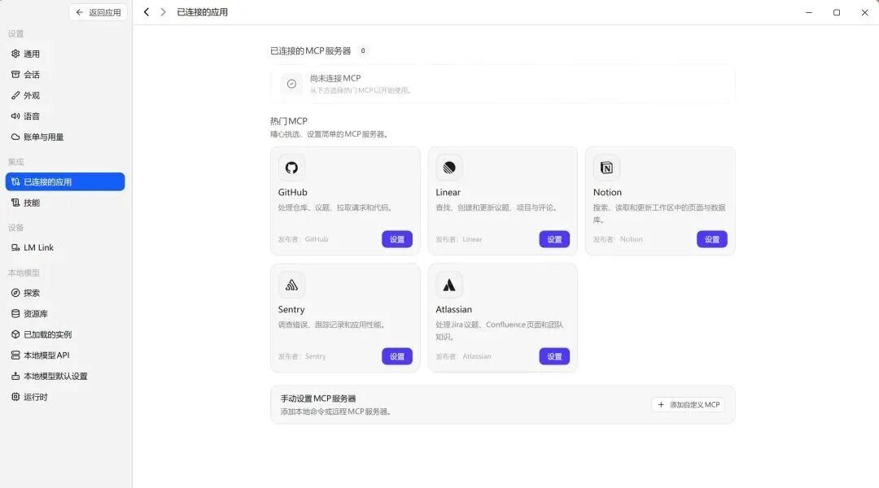Click the 0 count badge
Screen dimensions: 879x488
pyautogui.click(x=363, y=50)
